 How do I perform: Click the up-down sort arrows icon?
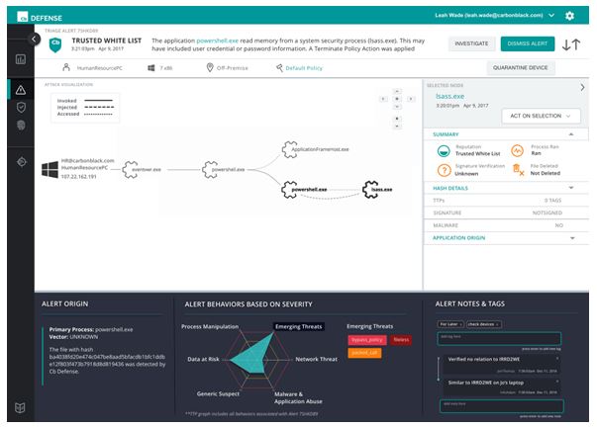571,44
